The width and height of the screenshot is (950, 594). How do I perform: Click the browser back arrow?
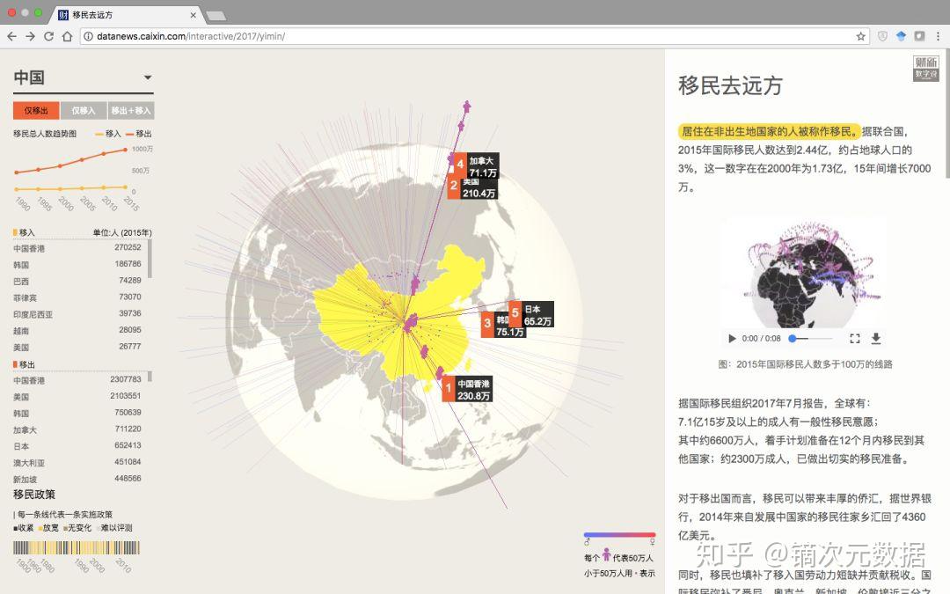[11, 36]
